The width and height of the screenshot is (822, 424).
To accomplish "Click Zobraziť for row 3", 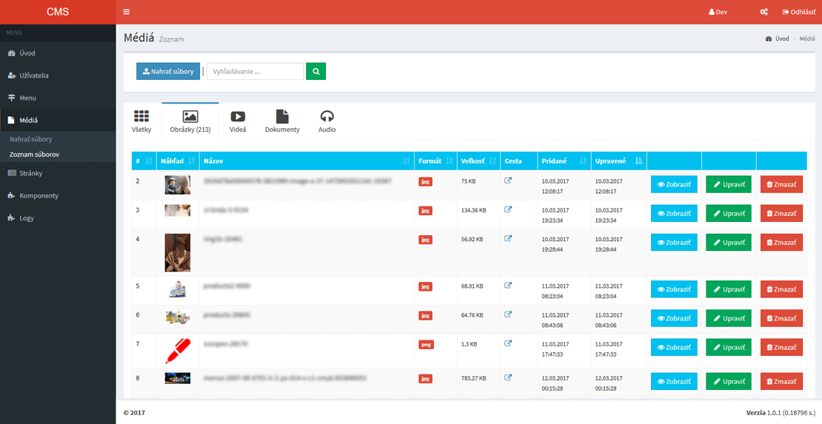I will [x=674, y=213].
